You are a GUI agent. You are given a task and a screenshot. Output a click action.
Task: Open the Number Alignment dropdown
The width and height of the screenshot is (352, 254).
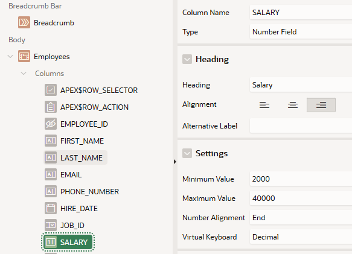coord(301,217)
